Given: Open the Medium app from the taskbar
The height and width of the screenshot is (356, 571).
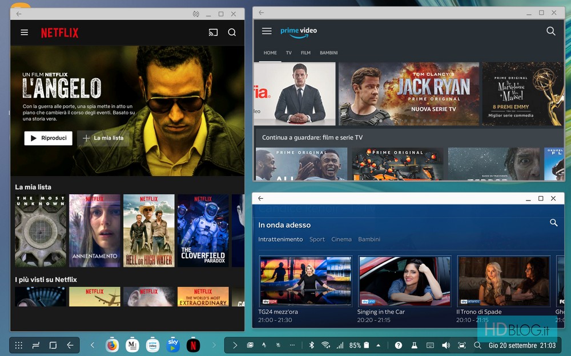Looking at the screenshot, I should coord(132,345).
